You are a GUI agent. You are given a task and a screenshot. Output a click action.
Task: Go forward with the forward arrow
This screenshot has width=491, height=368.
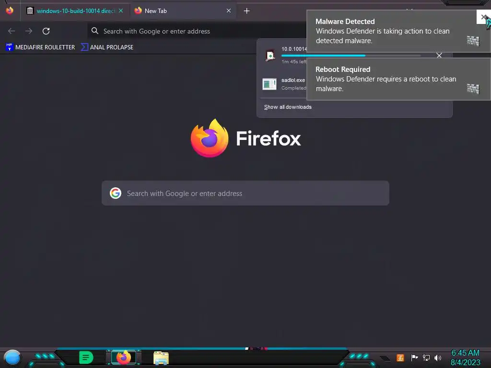click(29, 31)
